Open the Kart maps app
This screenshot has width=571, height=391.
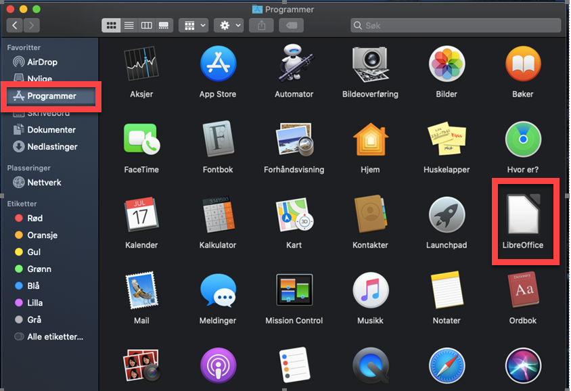pyautogui.click(x=294, y=216)
